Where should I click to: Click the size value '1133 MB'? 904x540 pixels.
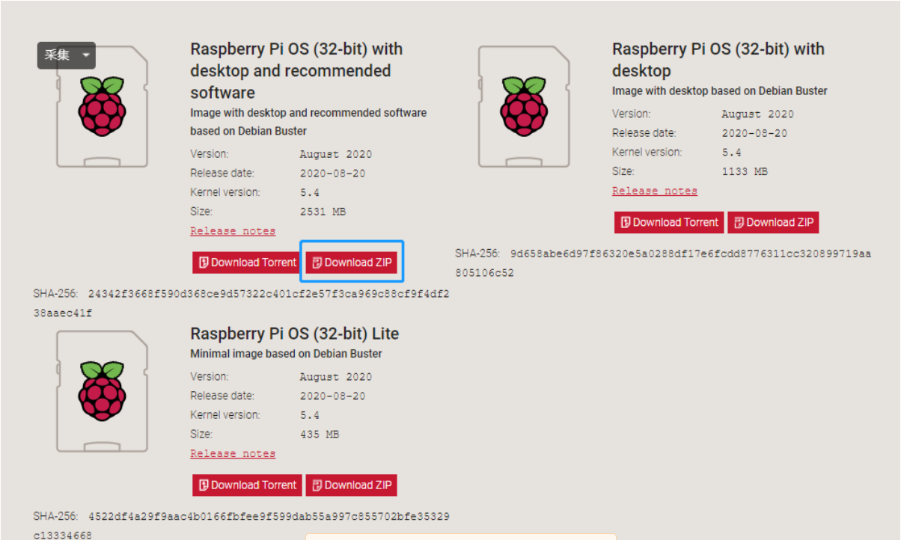click(x=745, y=171)
